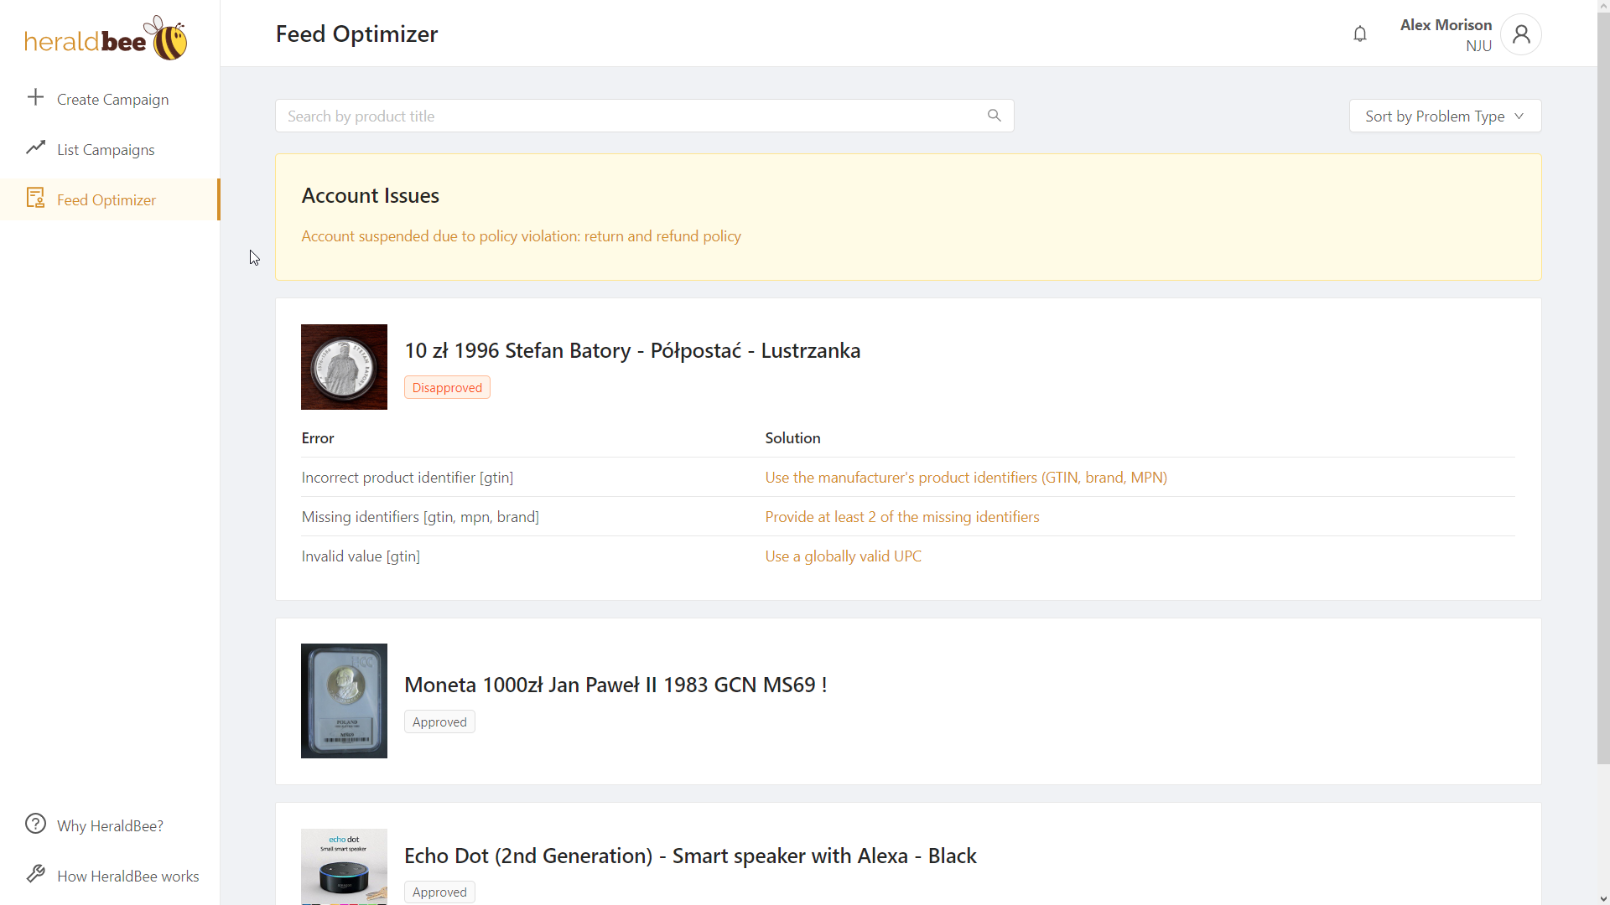Click the List Campaigns trend-line icon

(35, 148)
